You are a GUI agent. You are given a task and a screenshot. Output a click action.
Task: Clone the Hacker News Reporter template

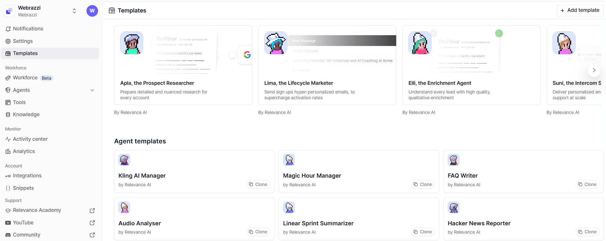tap(587, 232)
